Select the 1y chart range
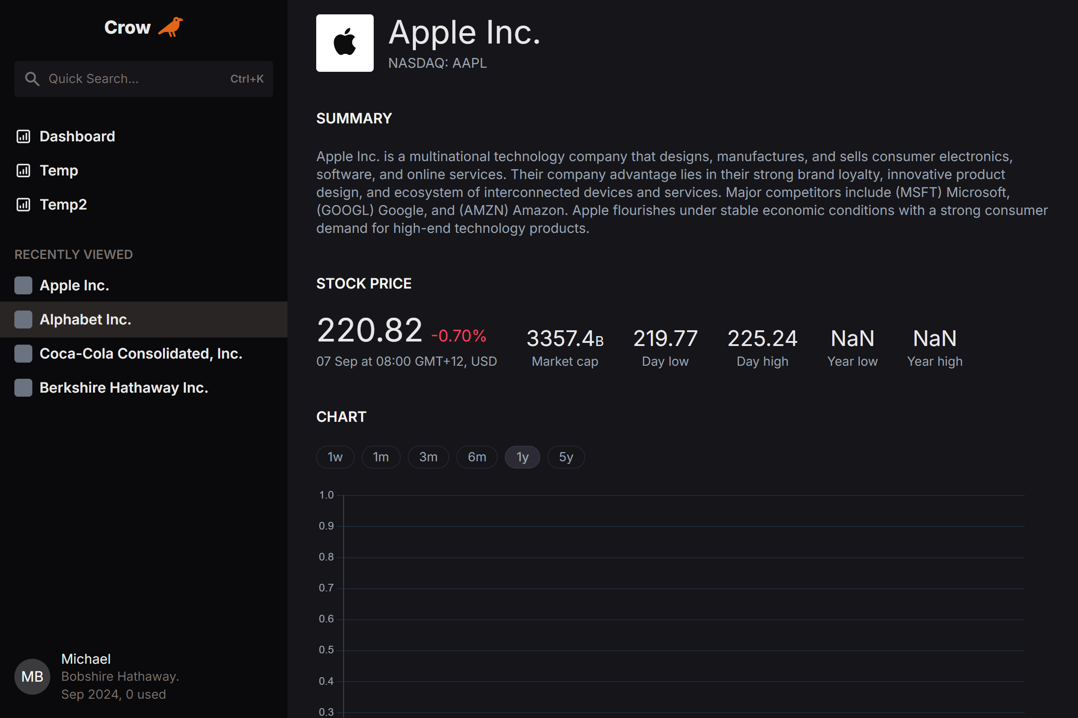Image resolution: width=1078 pixels, height=718 pixels. [522, 457]
